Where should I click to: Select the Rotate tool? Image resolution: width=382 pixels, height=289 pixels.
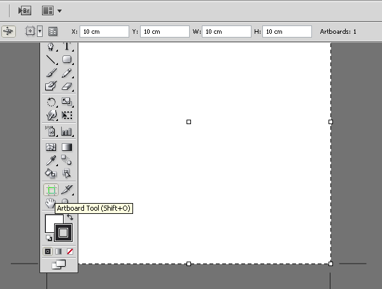point(51,102)
